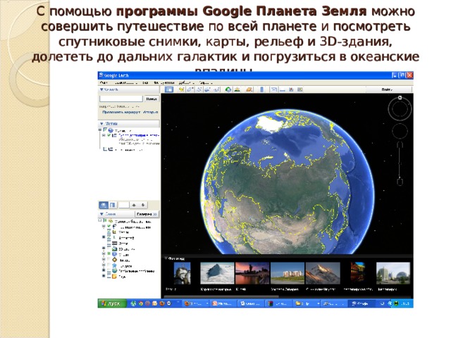
Task: Click the search text input field
Action: 121,99
